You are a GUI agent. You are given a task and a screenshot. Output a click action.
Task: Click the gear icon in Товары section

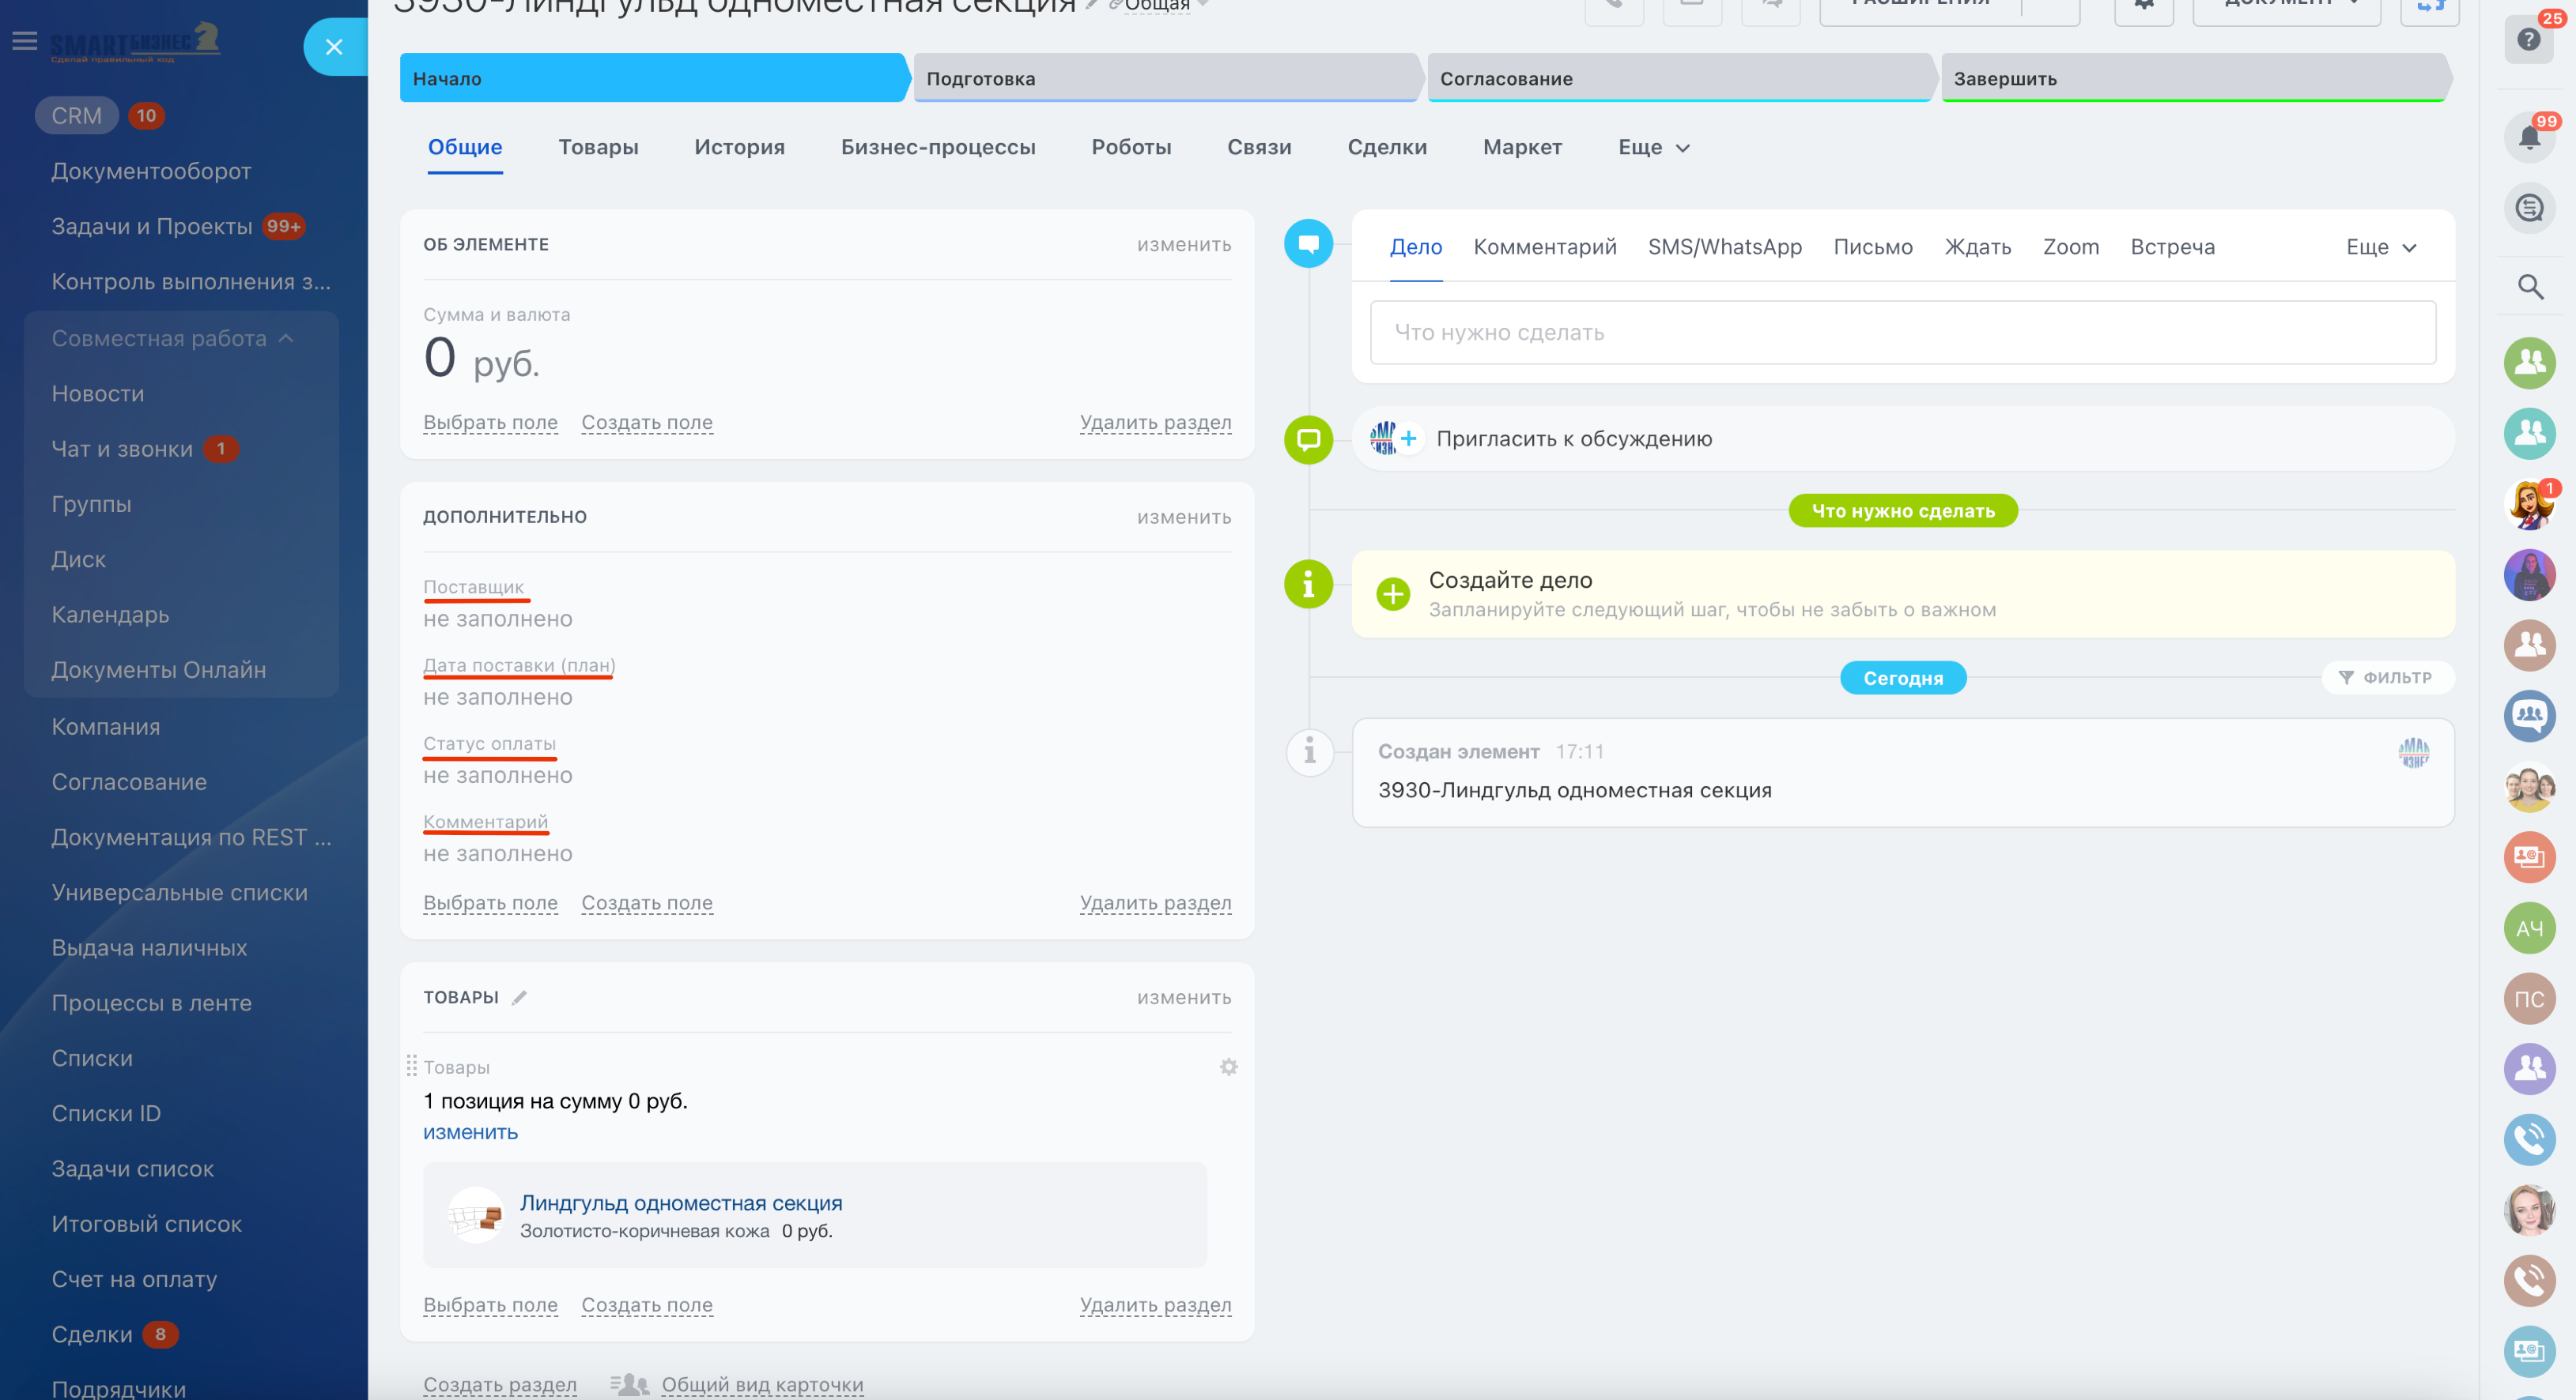1228,1067
